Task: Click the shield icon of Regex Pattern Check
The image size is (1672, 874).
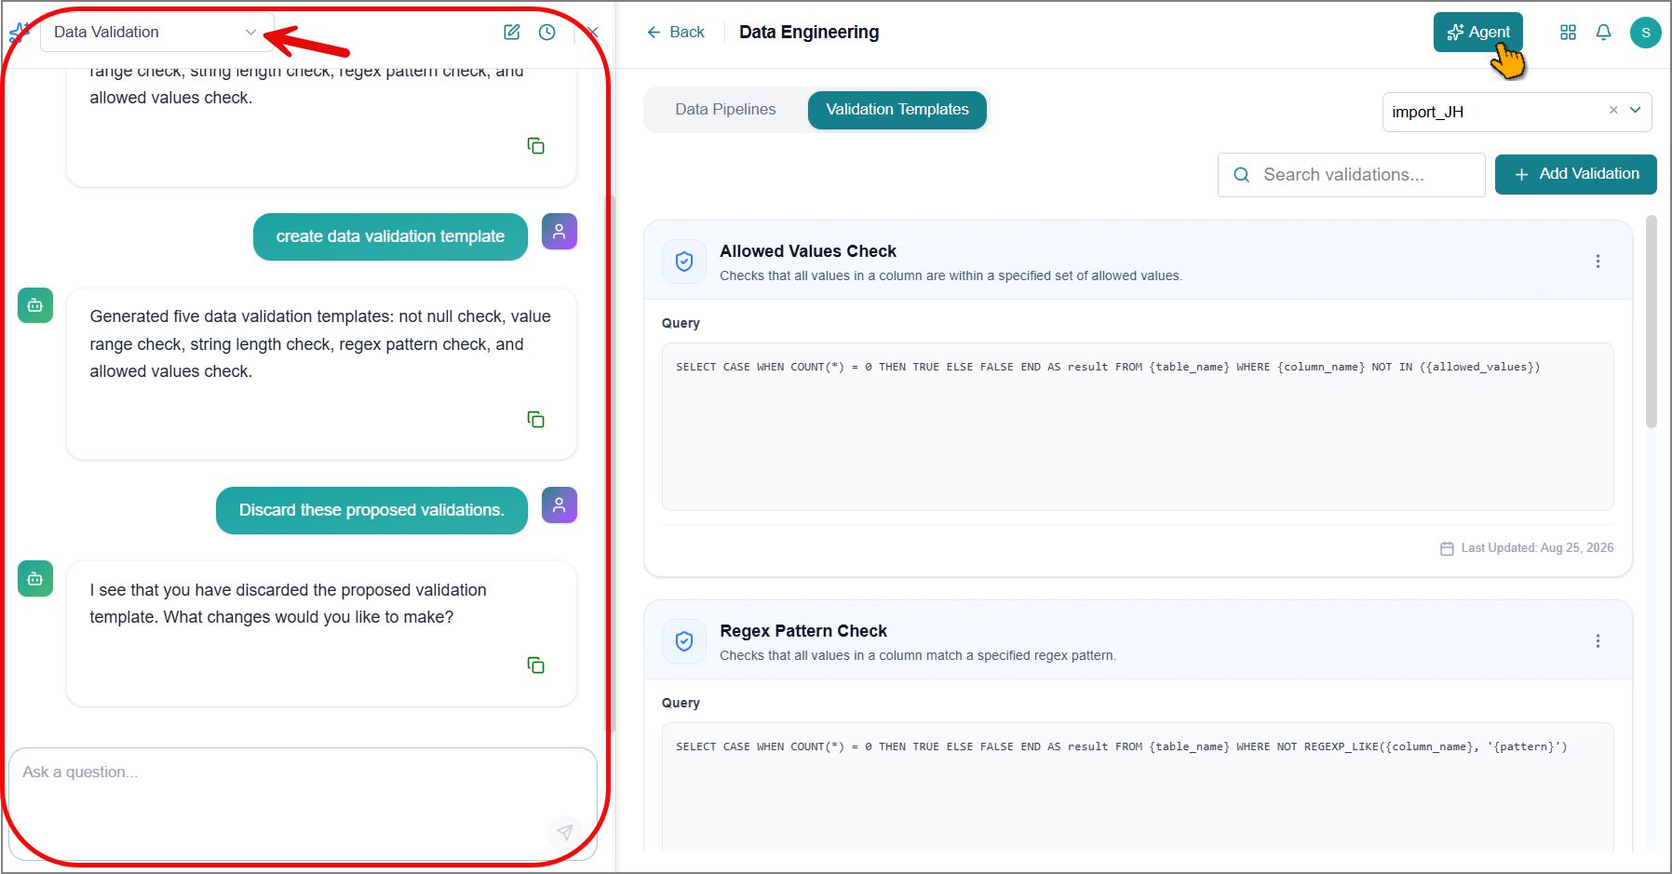Action: 684,641
